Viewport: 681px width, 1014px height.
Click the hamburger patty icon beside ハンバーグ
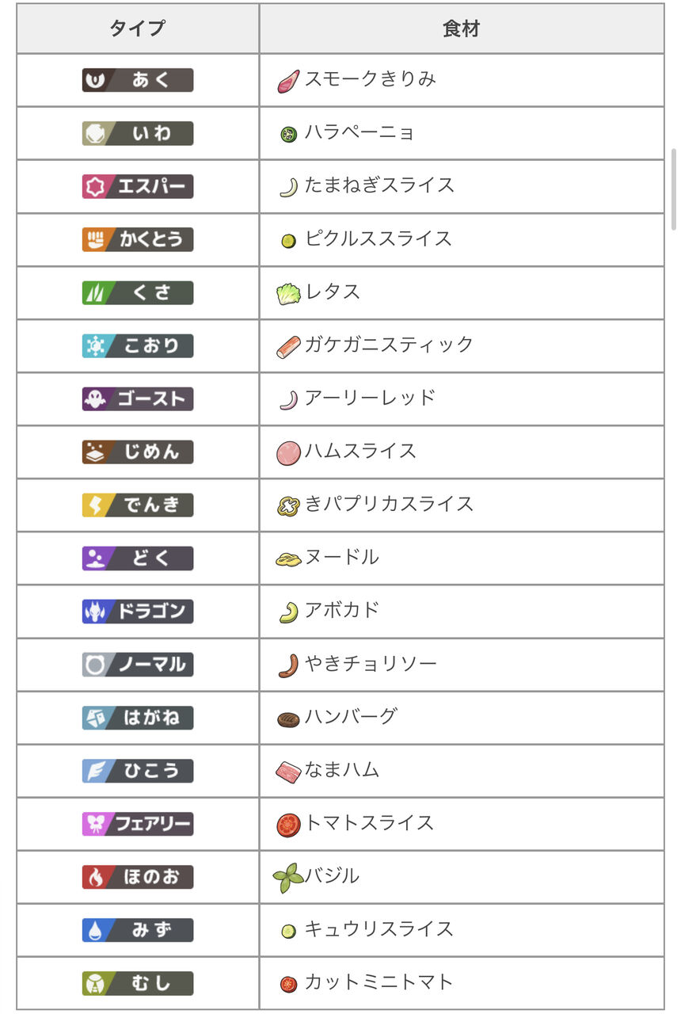coord(288,719)
